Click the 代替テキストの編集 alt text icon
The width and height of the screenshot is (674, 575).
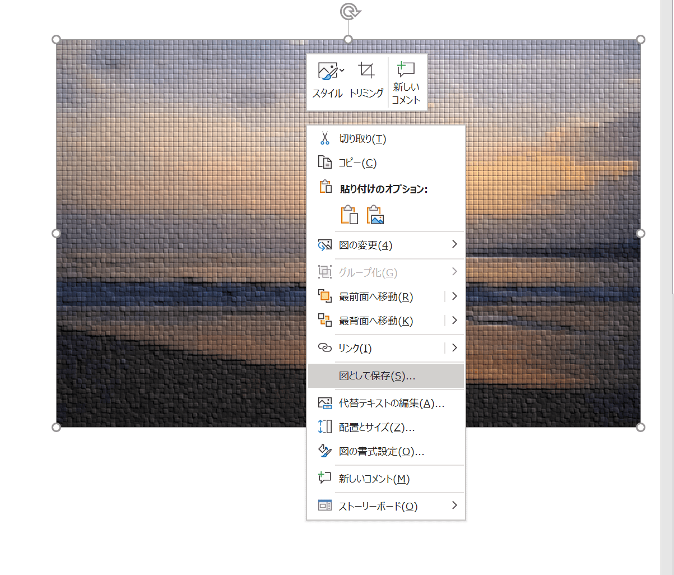click(325, 403)
